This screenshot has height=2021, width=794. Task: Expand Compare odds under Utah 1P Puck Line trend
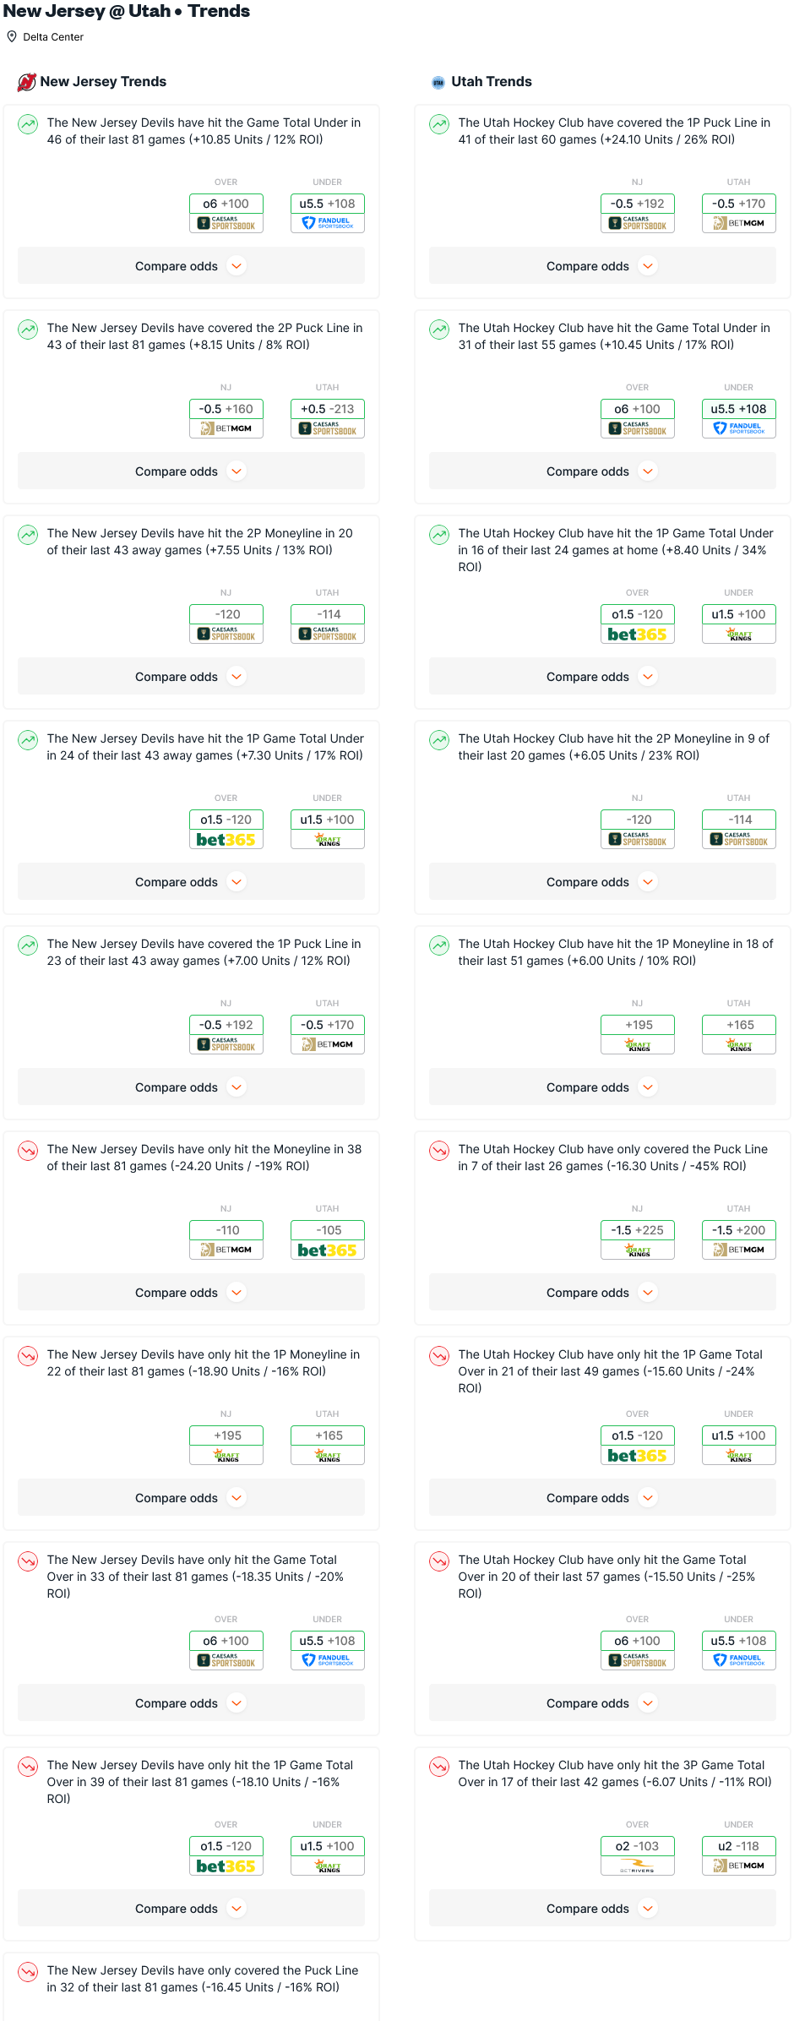coord(602,266)
